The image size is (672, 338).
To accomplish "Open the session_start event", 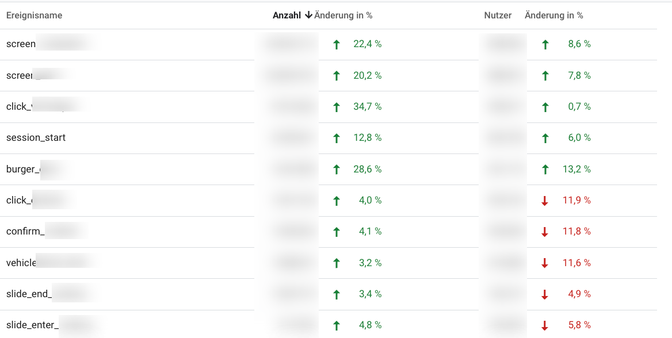I will tap(36, 138).
